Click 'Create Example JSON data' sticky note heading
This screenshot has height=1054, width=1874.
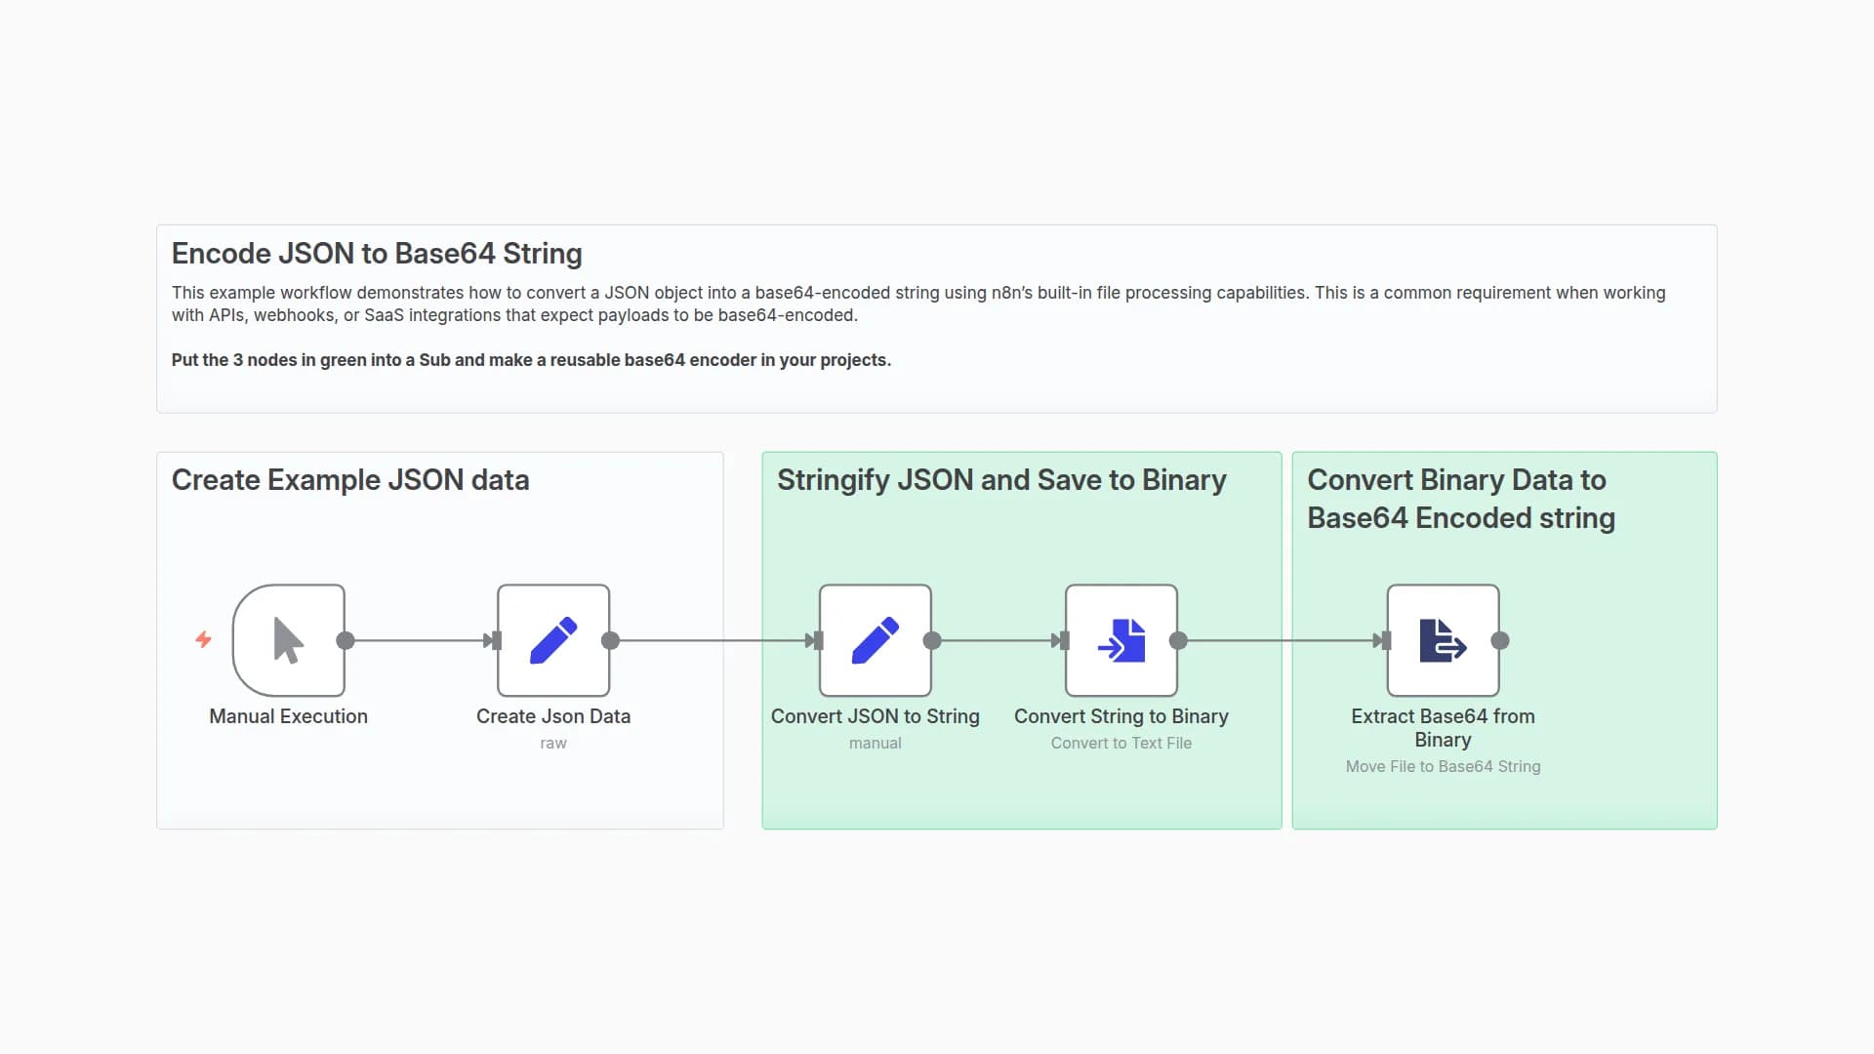coord(350,480)
